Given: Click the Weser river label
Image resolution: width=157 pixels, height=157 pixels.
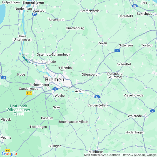Looking at the screenshot, I should pos(26,59).
